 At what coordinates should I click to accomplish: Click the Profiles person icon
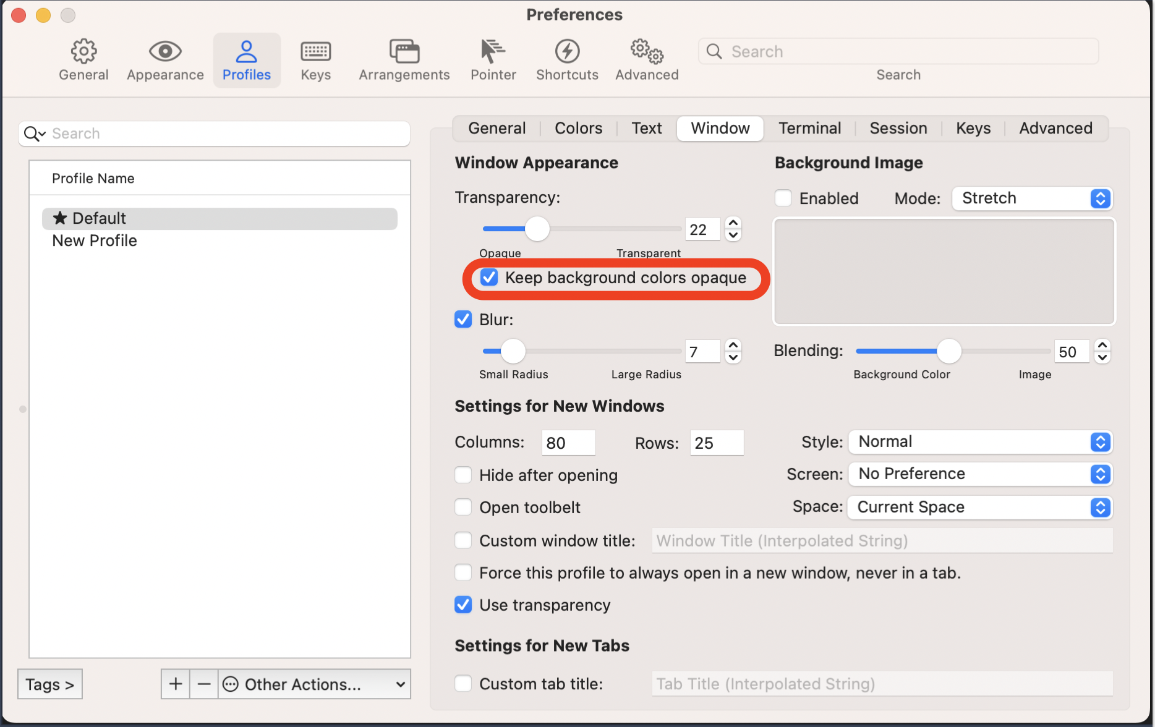(246, 59)
